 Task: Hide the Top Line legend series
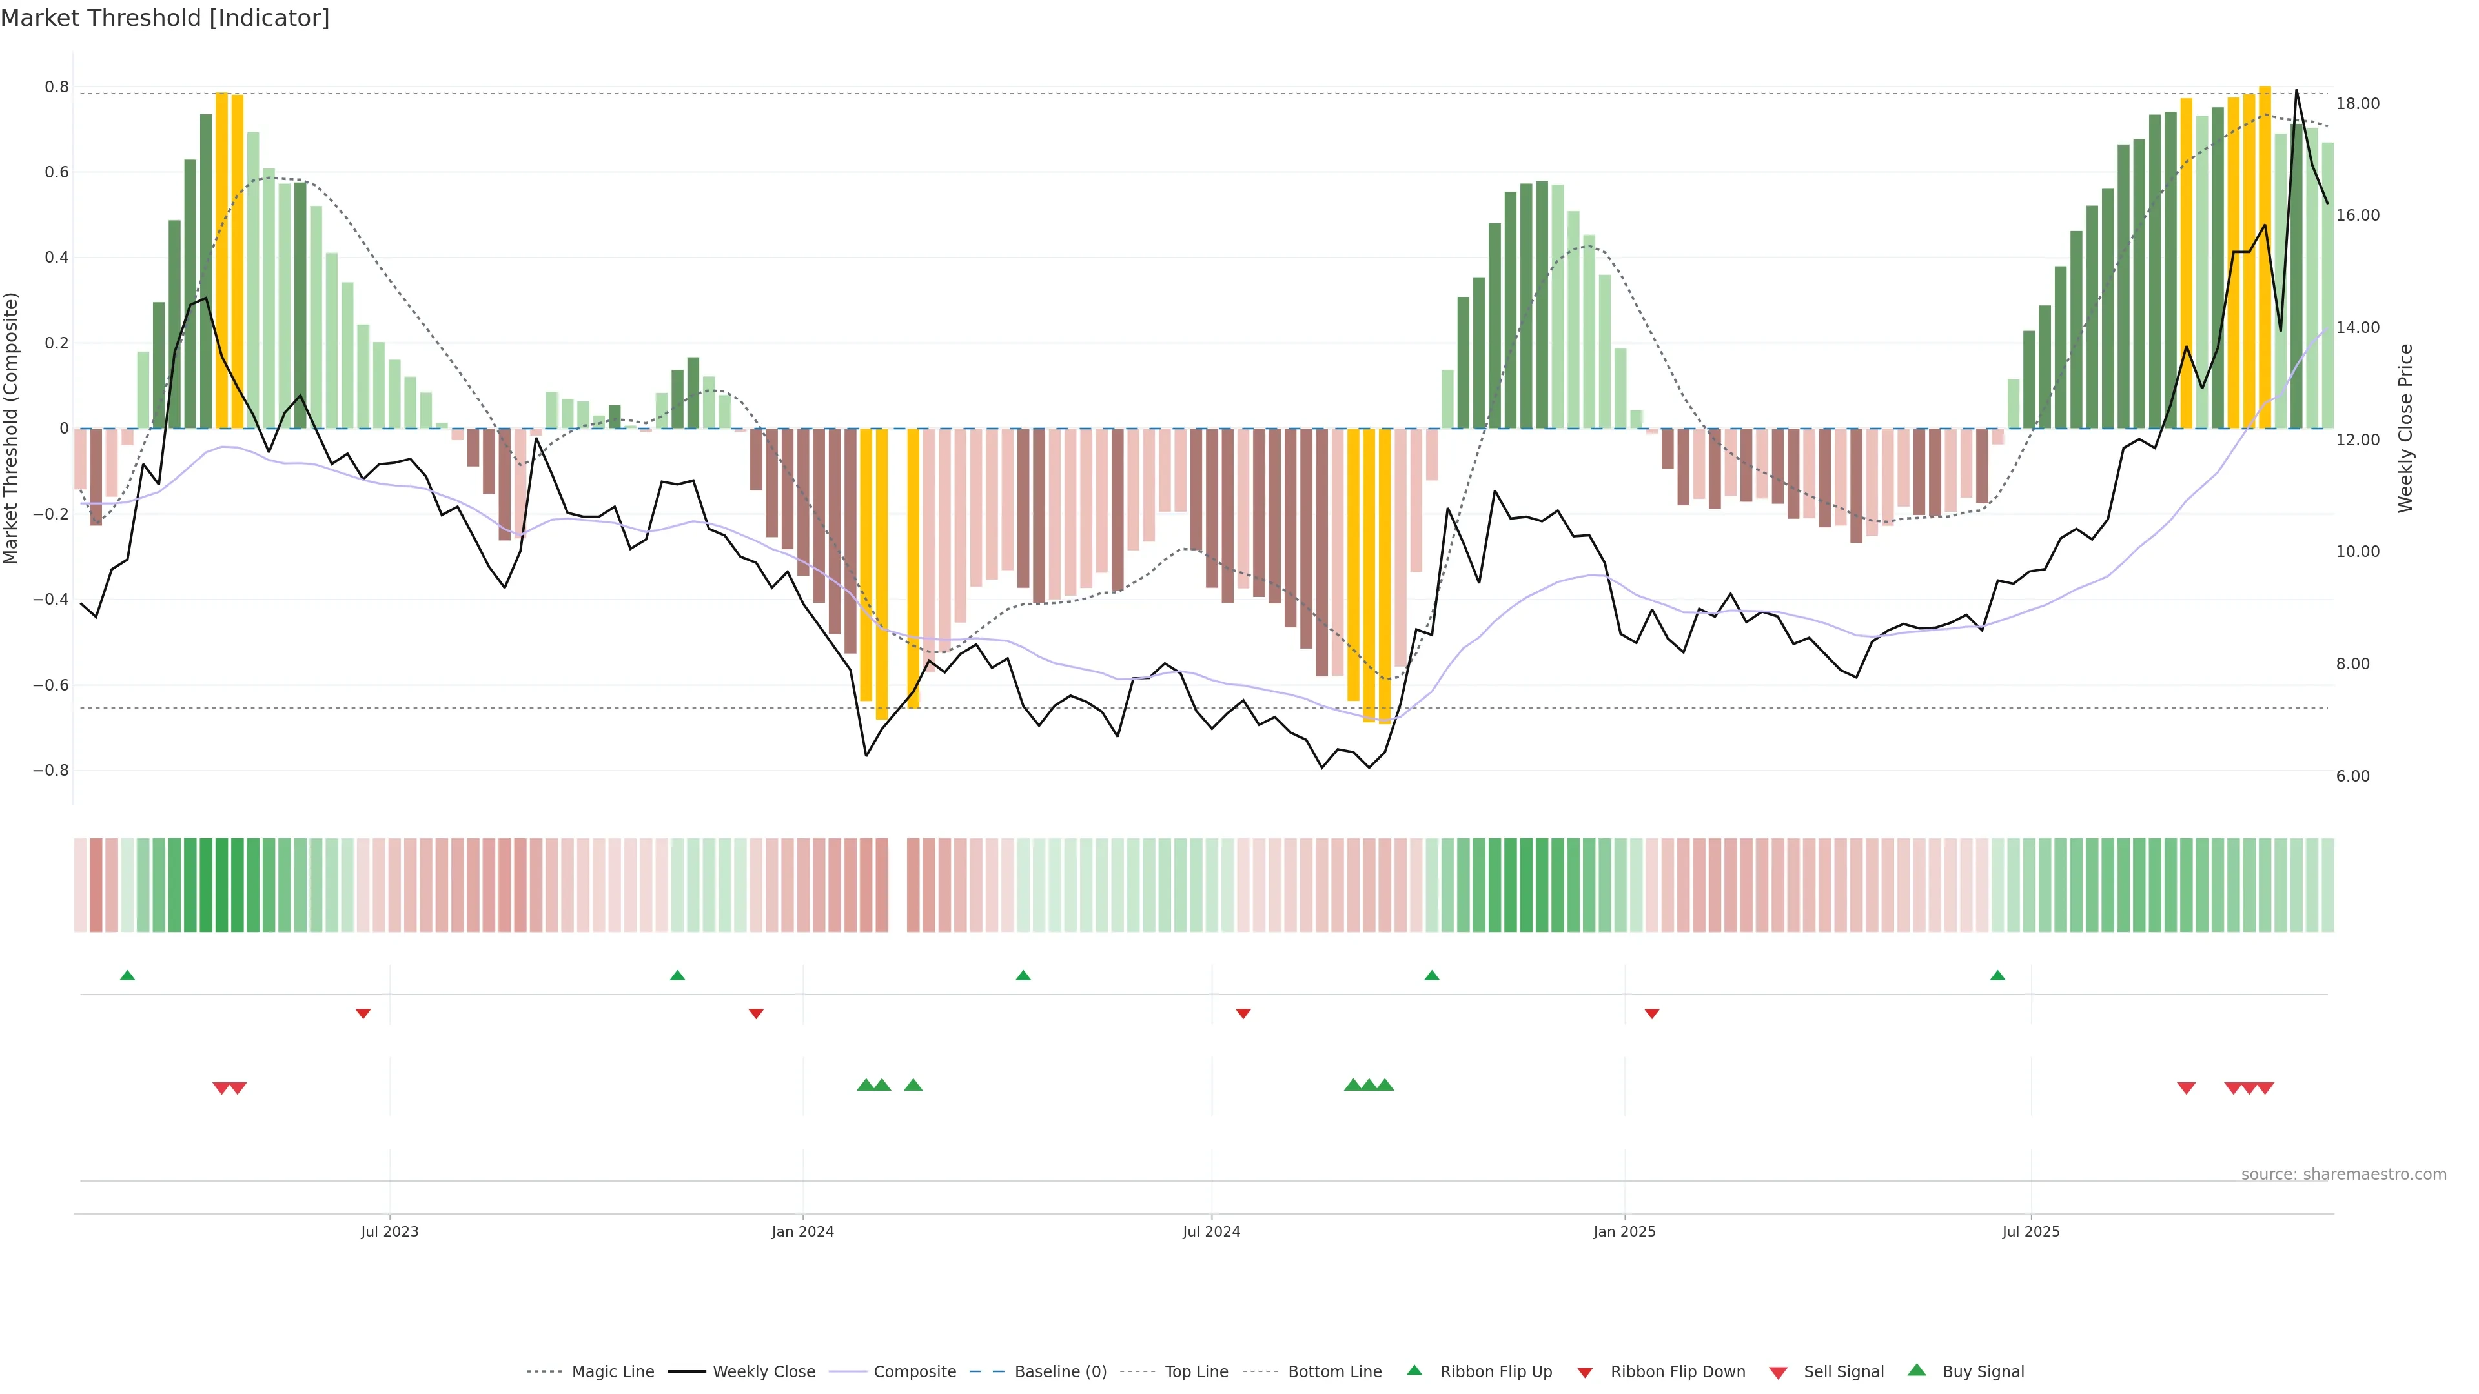coord(1196,1372)
